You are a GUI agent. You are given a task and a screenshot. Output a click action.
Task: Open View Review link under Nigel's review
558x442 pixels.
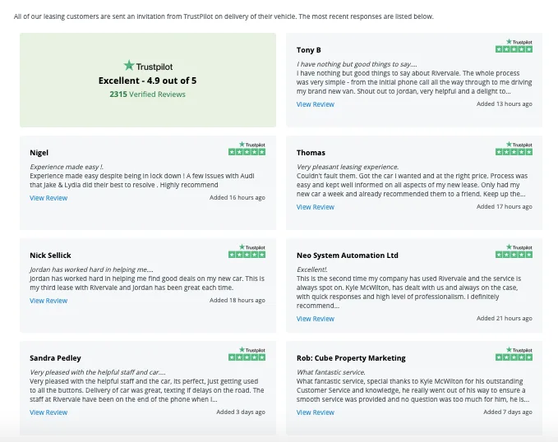pos(48,198)
